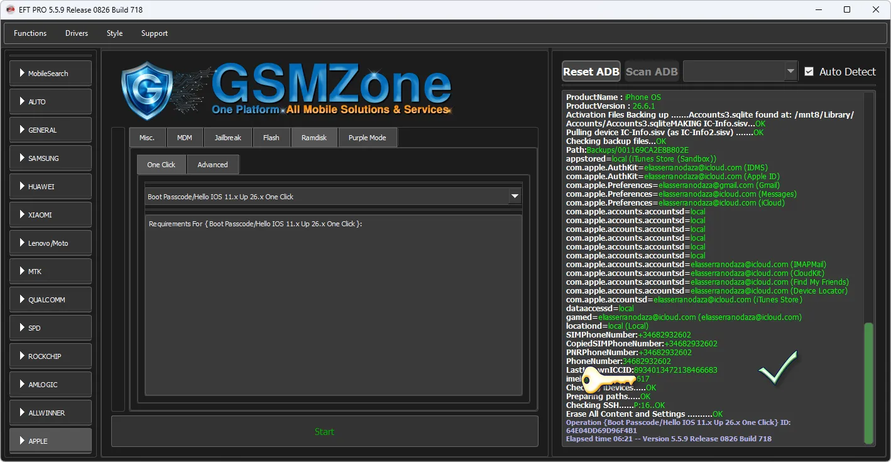Click the Erase All Content and Settings log line
This screenshot has width=891, height=462.
[x=645, y=414]
